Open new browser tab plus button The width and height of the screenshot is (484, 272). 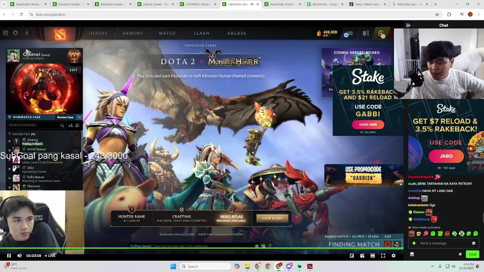tap(435, 4)
